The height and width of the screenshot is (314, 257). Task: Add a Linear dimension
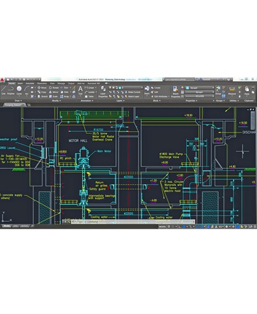click(90, 88)
